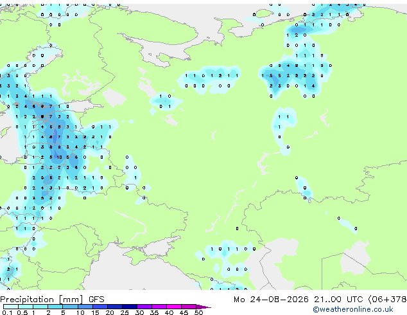Click the '40' legend scale label

pos(169,312)
